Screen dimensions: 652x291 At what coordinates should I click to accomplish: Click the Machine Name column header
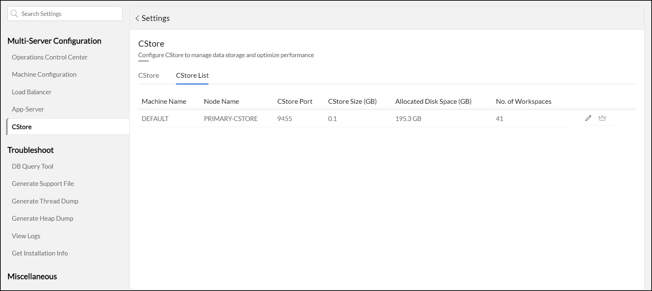(x=164, y=101)
